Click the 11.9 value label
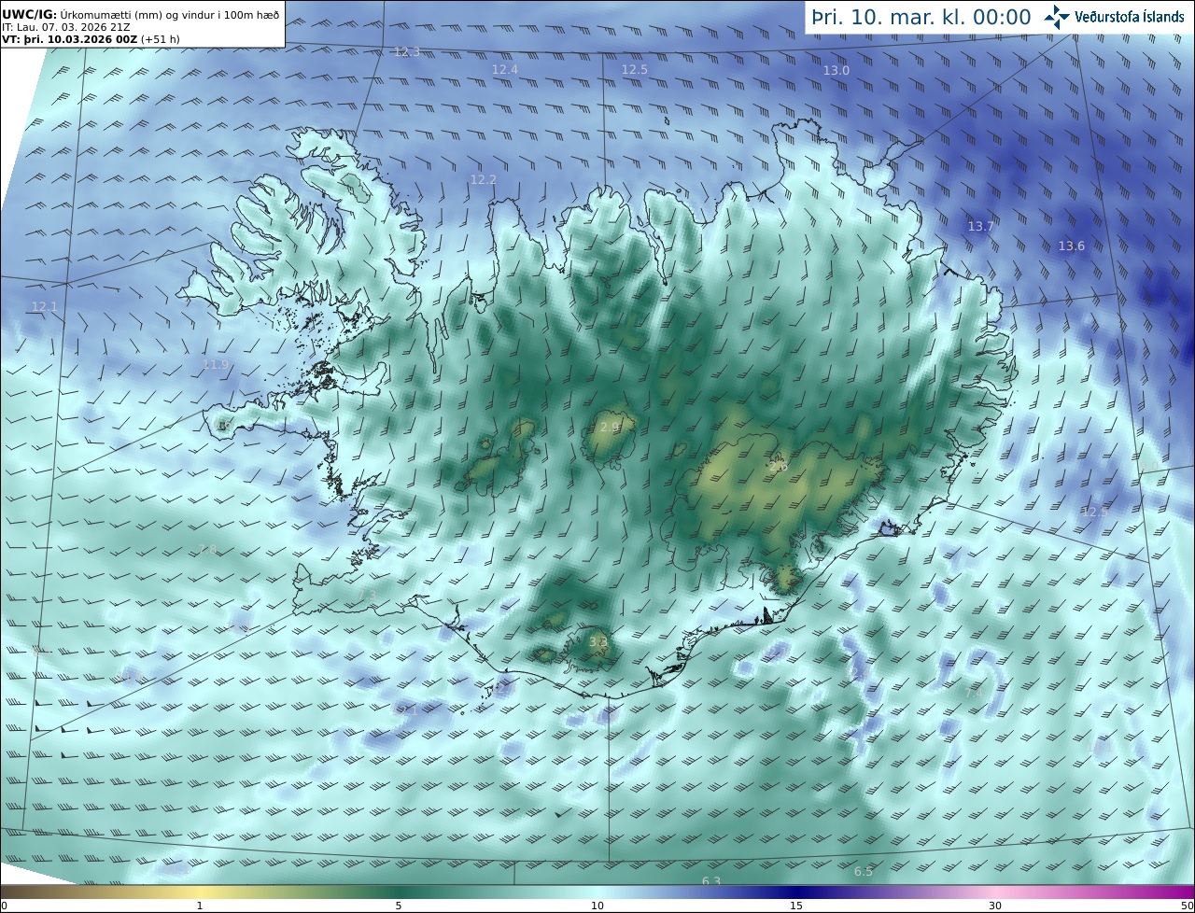The height and width of the screenshot is (913, 1195). 216,364
